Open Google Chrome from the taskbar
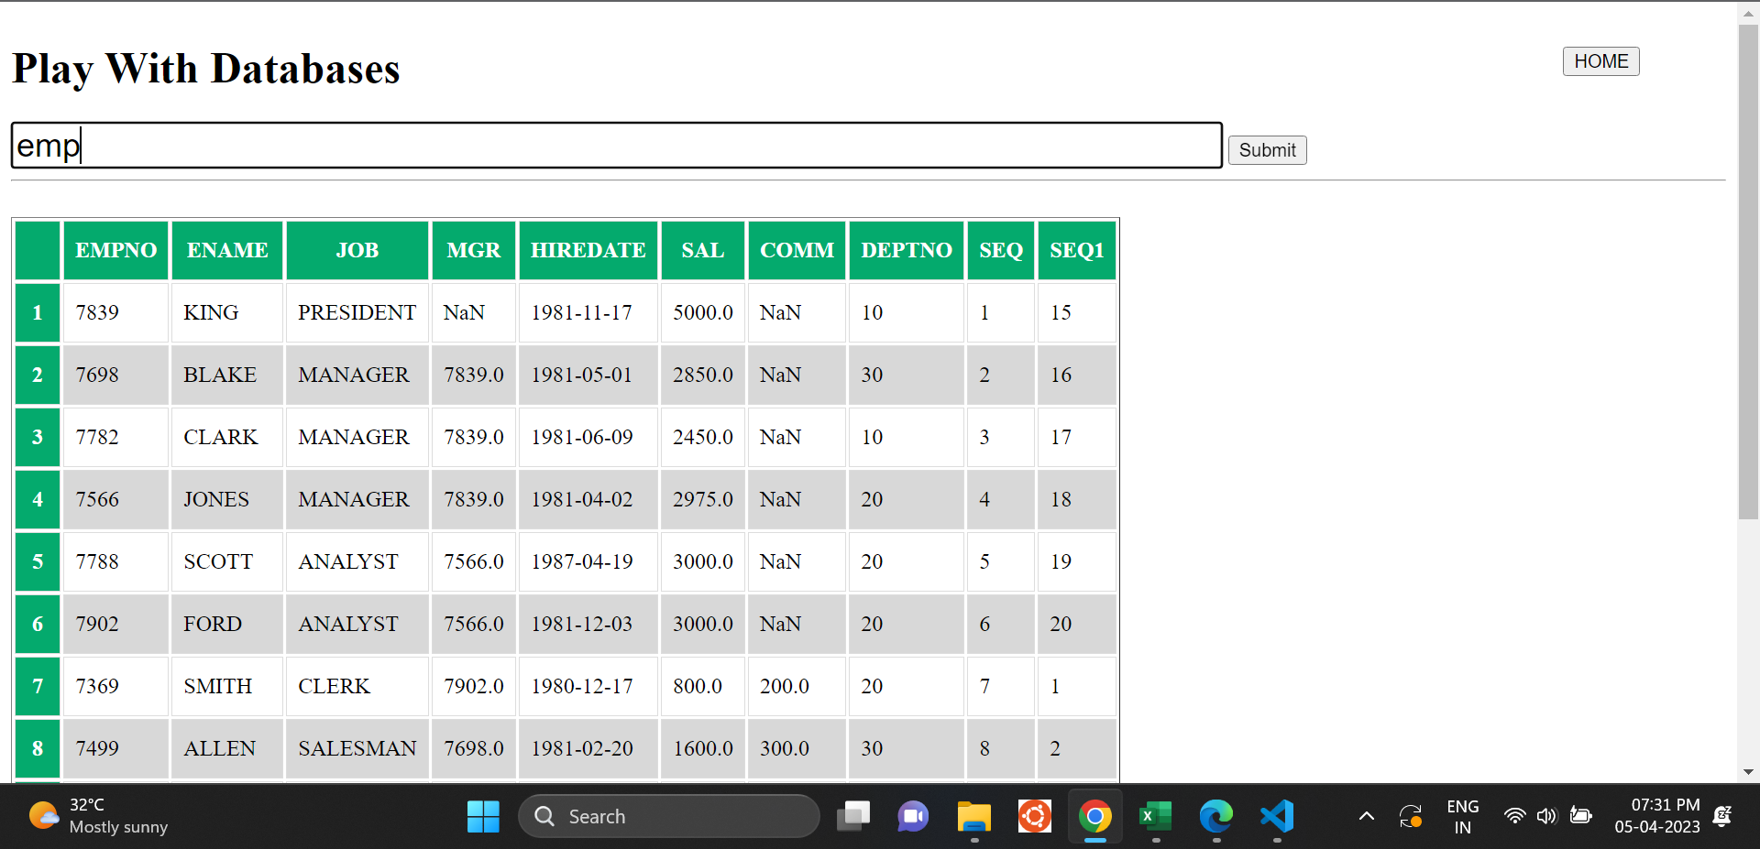Viewport: 1760px width, 849px height. point(1094,816)
